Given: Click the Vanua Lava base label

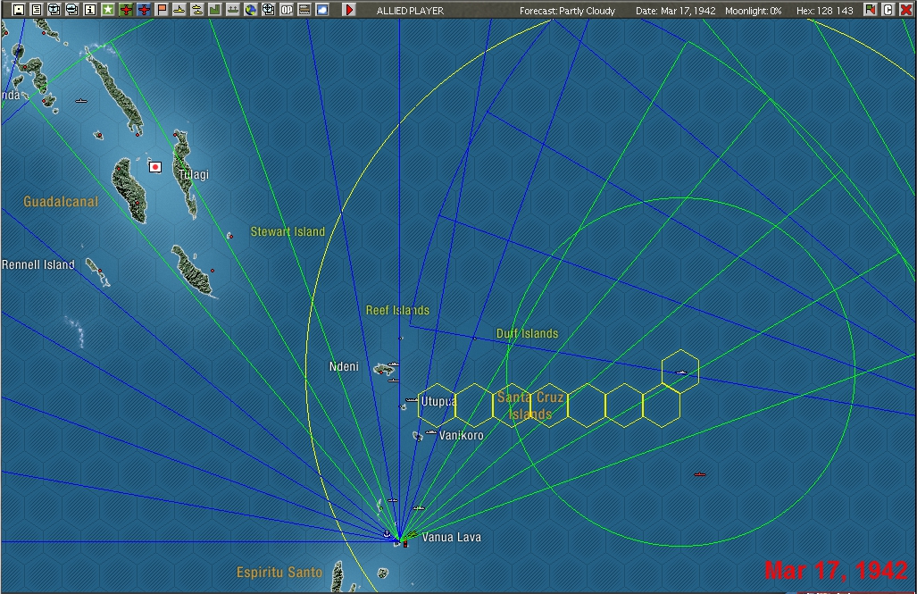Looking at the screenshot, I should pyautogui.click(x=452, y=537).
